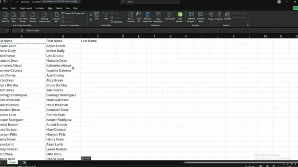298x167 pixels.
Task: Select column D header
Action: pos(123,36)
